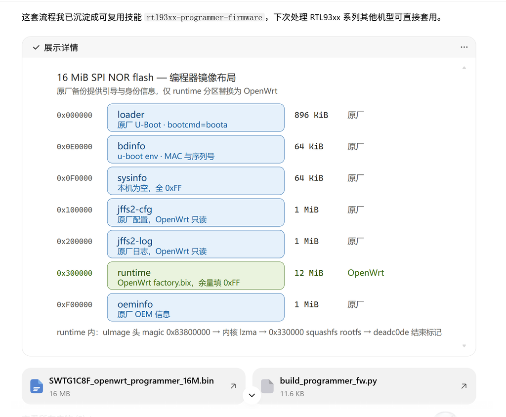Viewport: 506px width, 417px height.
Task: Click 原厂 label in oeminfo row
Action: click(x=356, y=305)
